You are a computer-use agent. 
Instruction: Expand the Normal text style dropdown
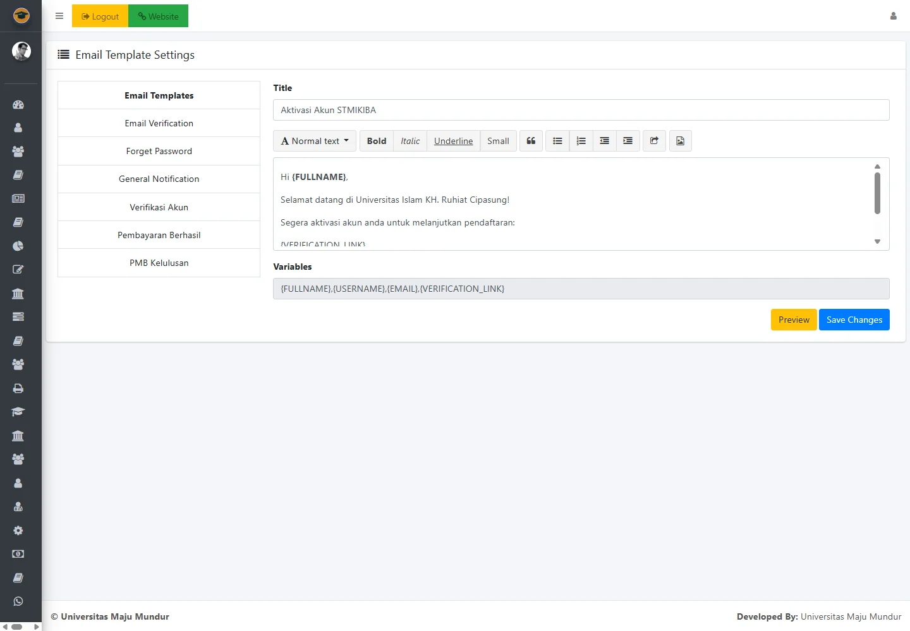pyautogui.click(x=315, y=141)
